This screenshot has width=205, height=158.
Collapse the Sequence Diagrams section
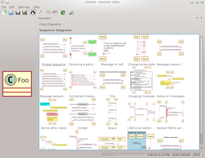click(x=55, y=30)
